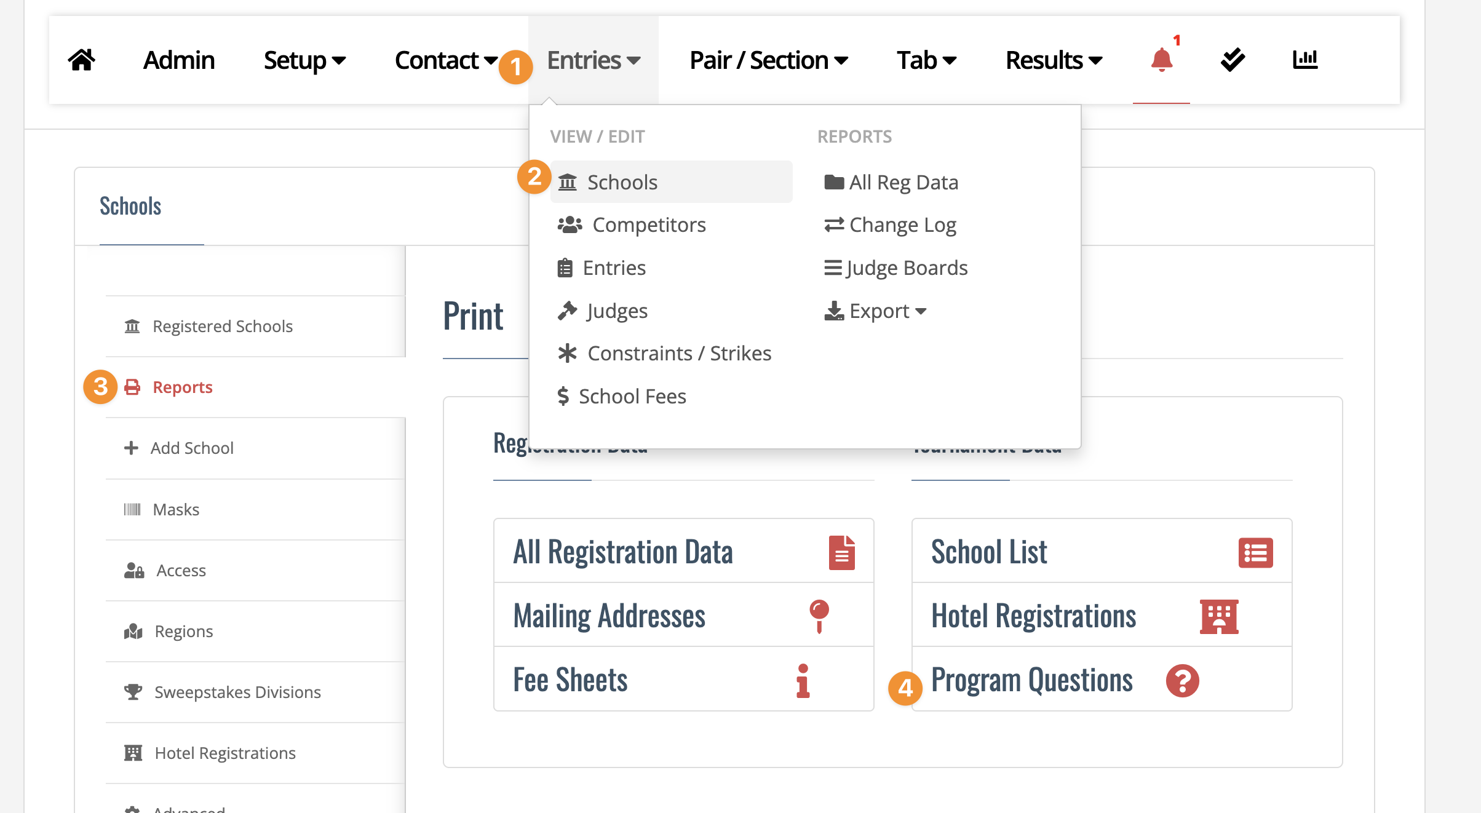
Task: Expand the Export submenu in Reports
Action: tap(875, 311)
